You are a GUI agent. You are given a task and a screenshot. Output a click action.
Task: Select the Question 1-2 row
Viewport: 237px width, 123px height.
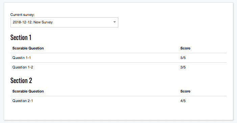coord(118,67)
